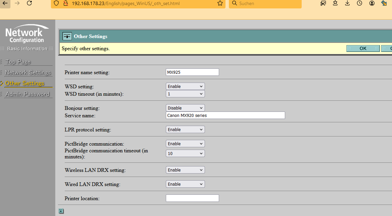Open the Wired LAN DRX setting dropdown

(185, 184)
